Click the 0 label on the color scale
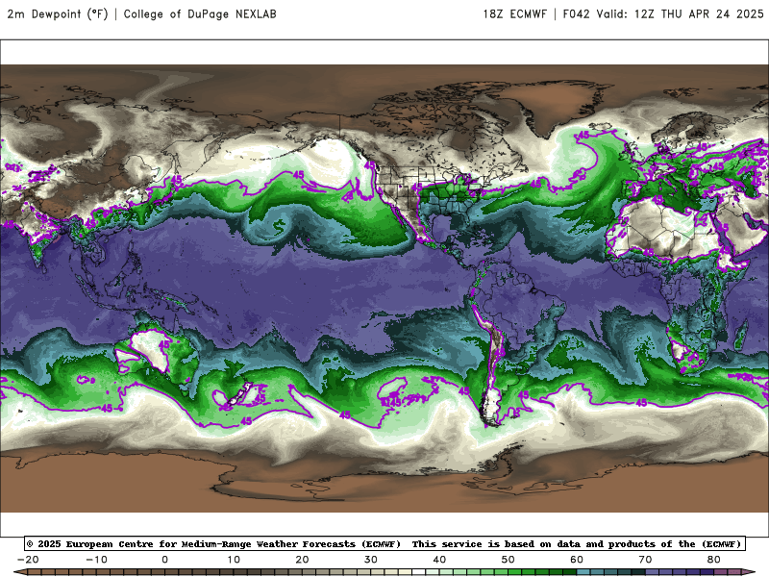The width and height of the screenshot is (769, 577). pos(164,560)
